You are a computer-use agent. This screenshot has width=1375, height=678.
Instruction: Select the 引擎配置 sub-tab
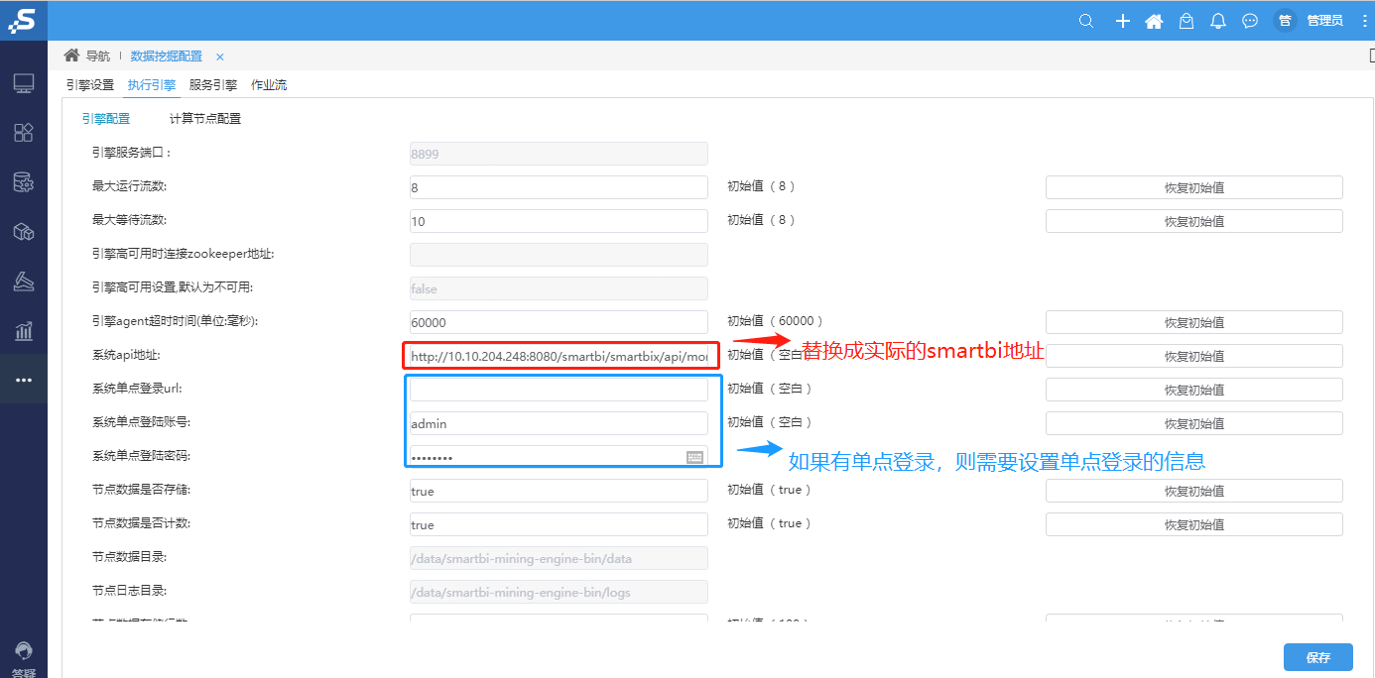tap(106, 119)
